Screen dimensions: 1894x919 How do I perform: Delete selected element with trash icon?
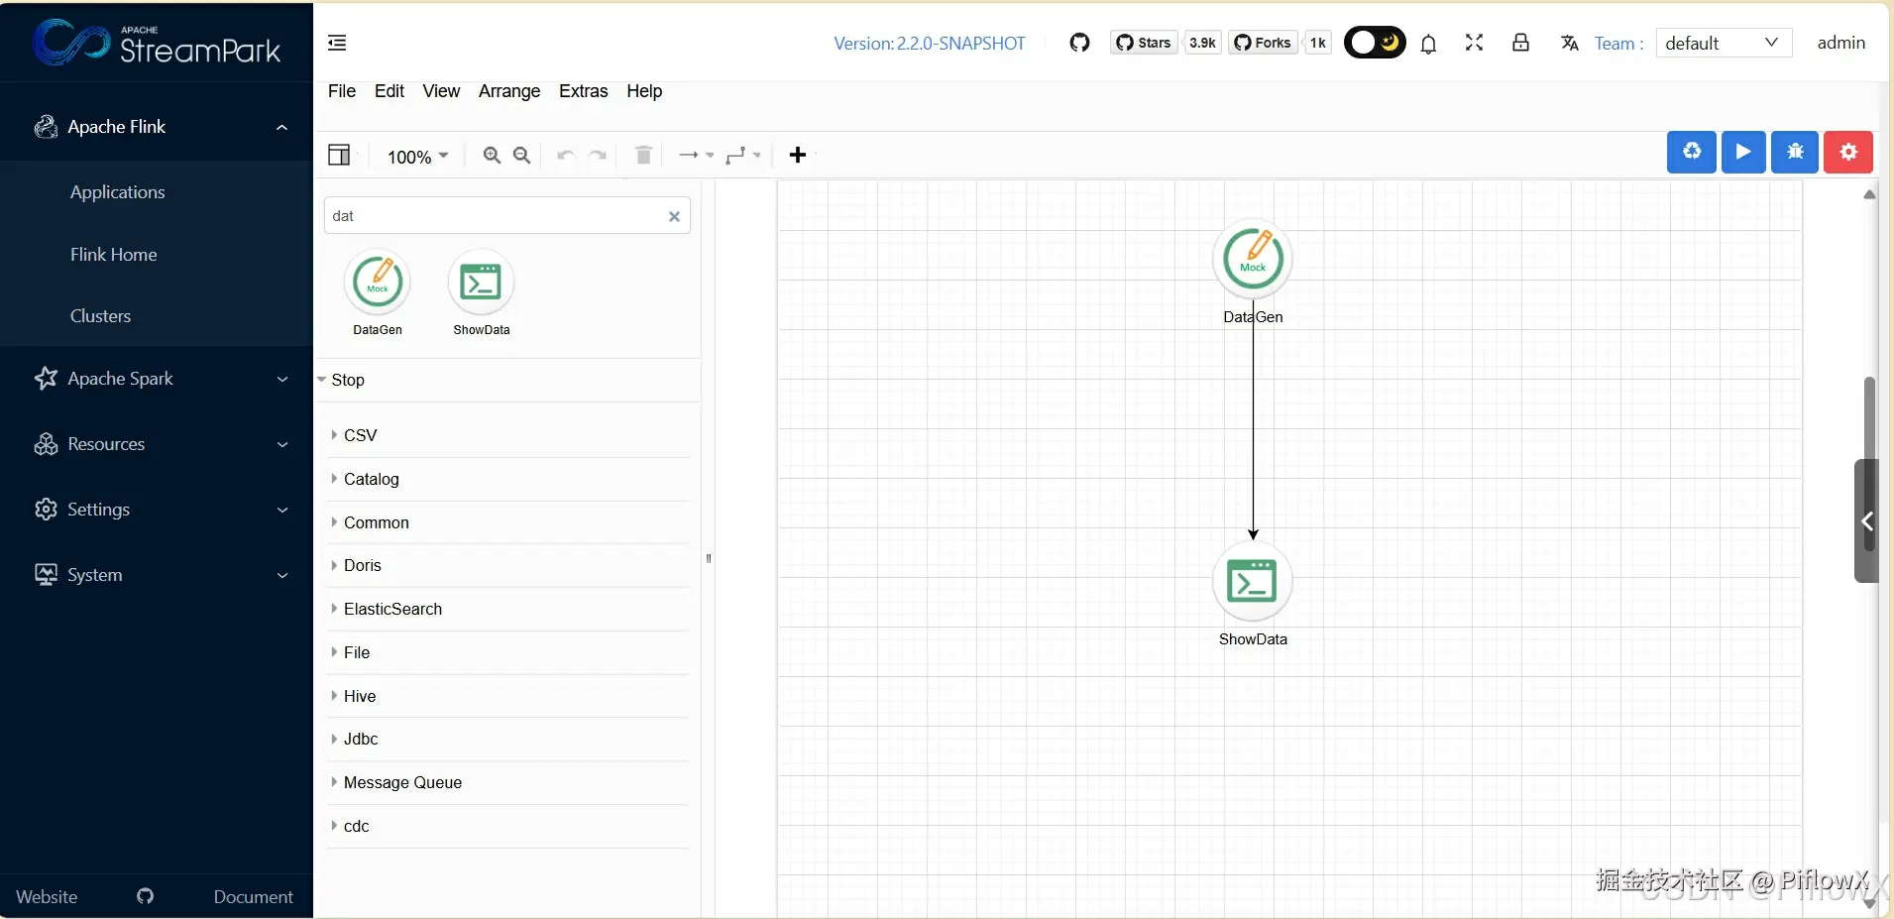[x=643, y=155]
